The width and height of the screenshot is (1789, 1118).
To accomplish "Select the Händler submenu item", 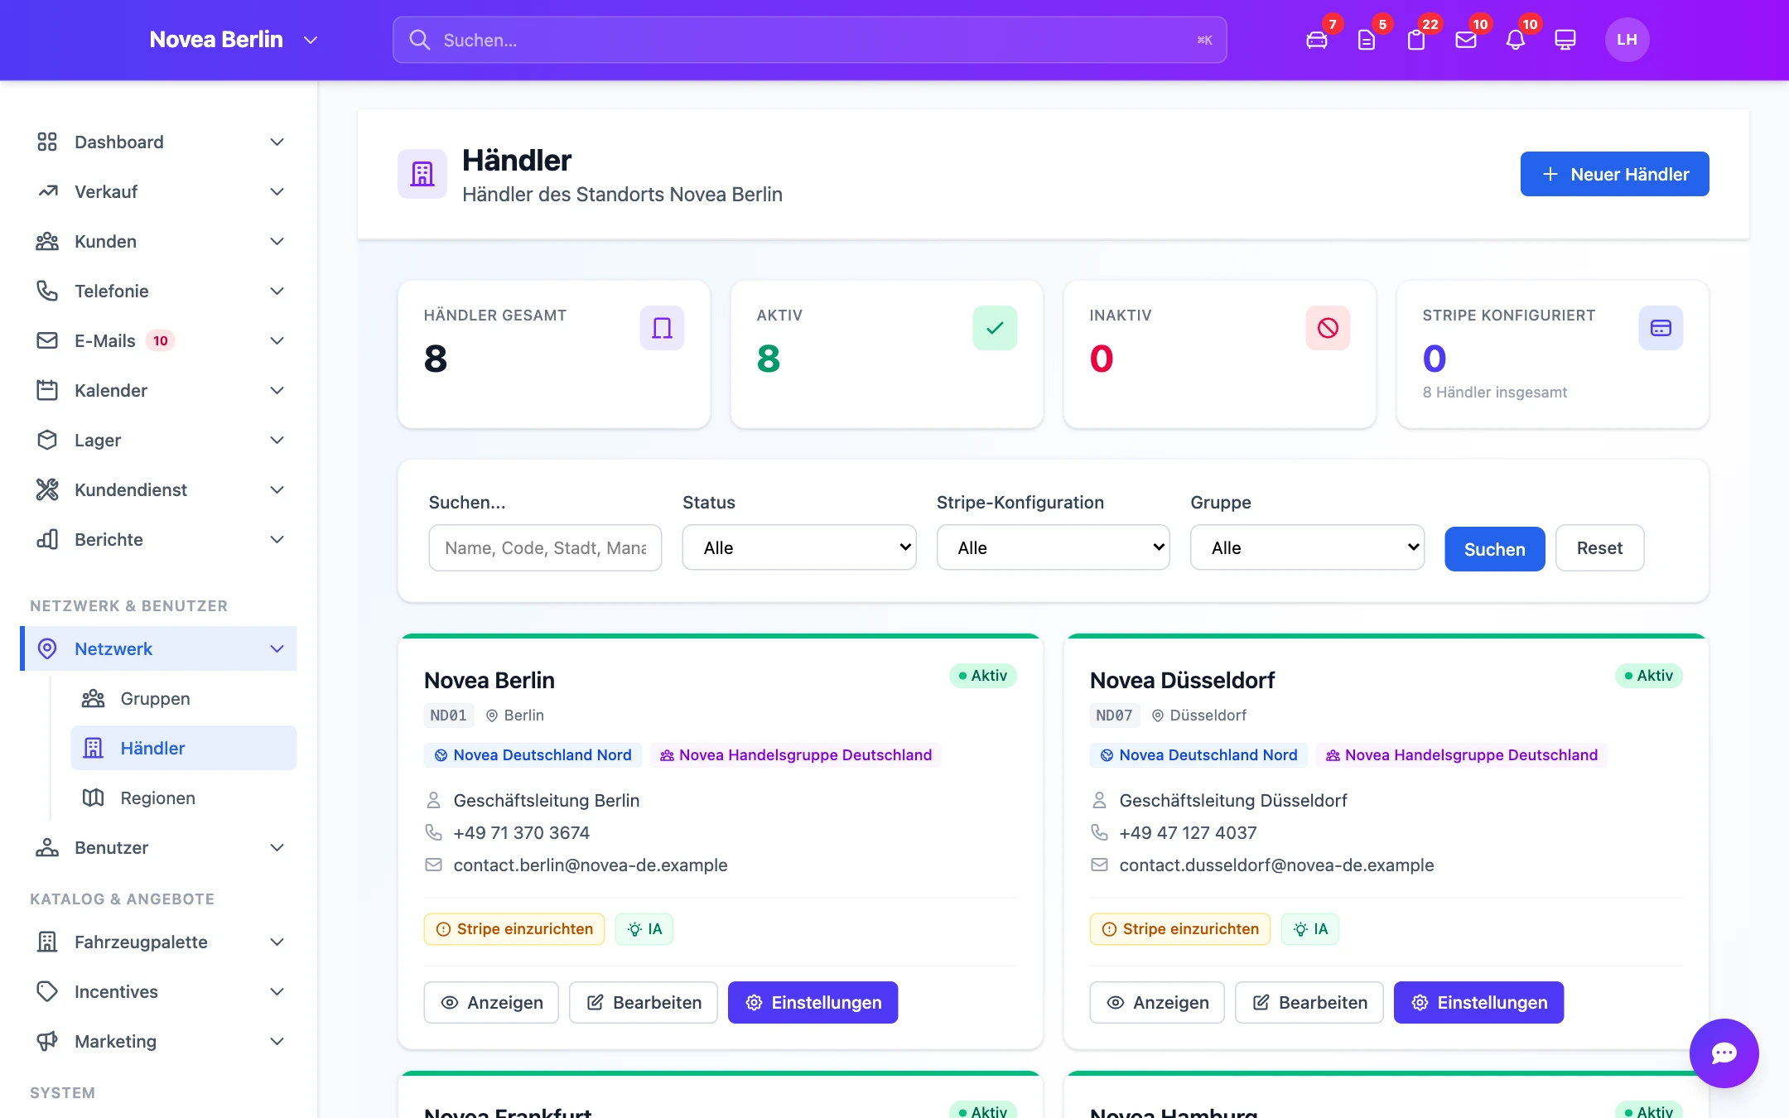I will tap(184, 748).
